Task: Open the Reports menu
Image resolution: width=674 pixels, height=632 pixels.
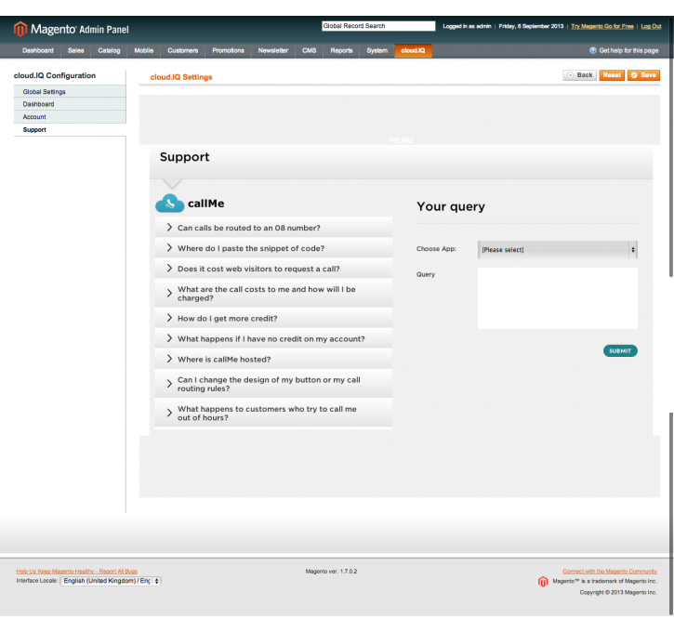Action: [341, 51]
